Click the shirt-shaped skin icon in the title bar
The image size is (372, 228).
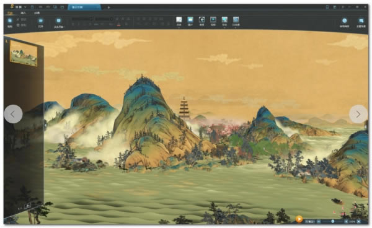(x=335, y=7)
